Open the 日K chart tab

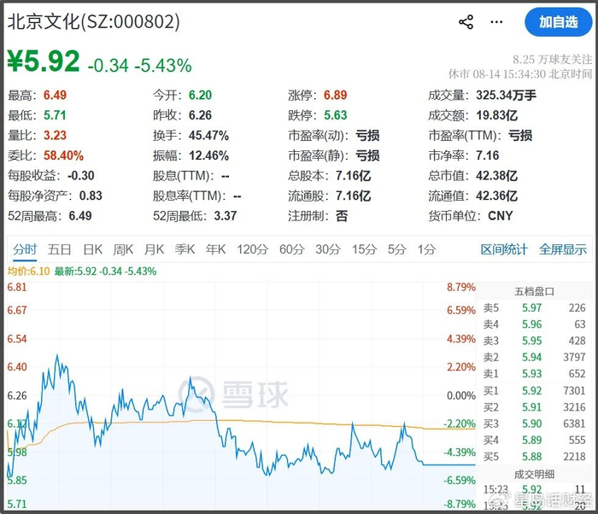click(x=92, y=249)
